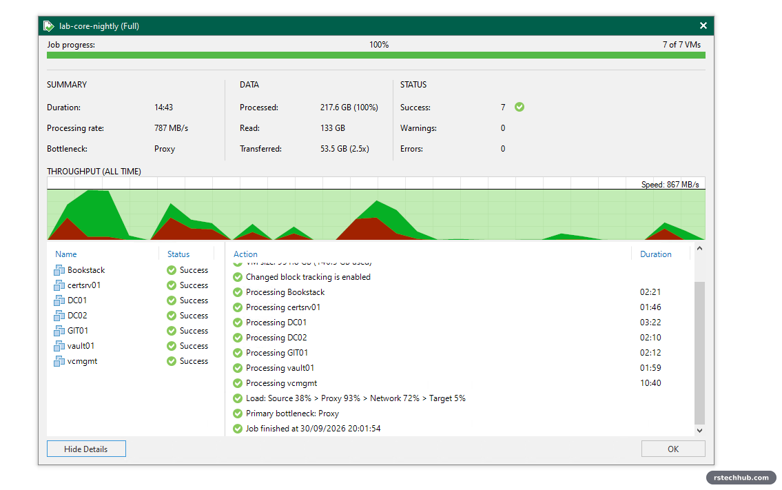Click check icon for Load statistics line

(x=238, y=398)
